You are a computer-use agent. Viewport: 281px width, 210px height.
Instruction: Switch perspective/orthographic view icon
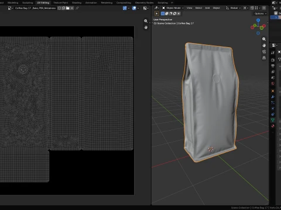pos(264,58)
